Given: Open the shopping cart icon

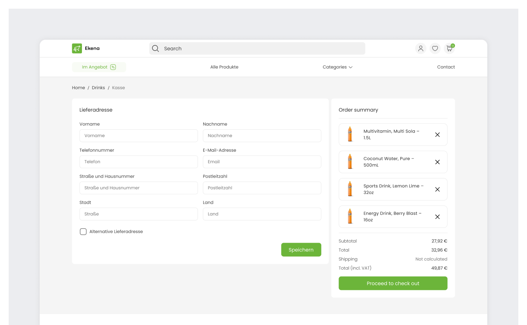Looking at the screenshot, I should point(449,48).
